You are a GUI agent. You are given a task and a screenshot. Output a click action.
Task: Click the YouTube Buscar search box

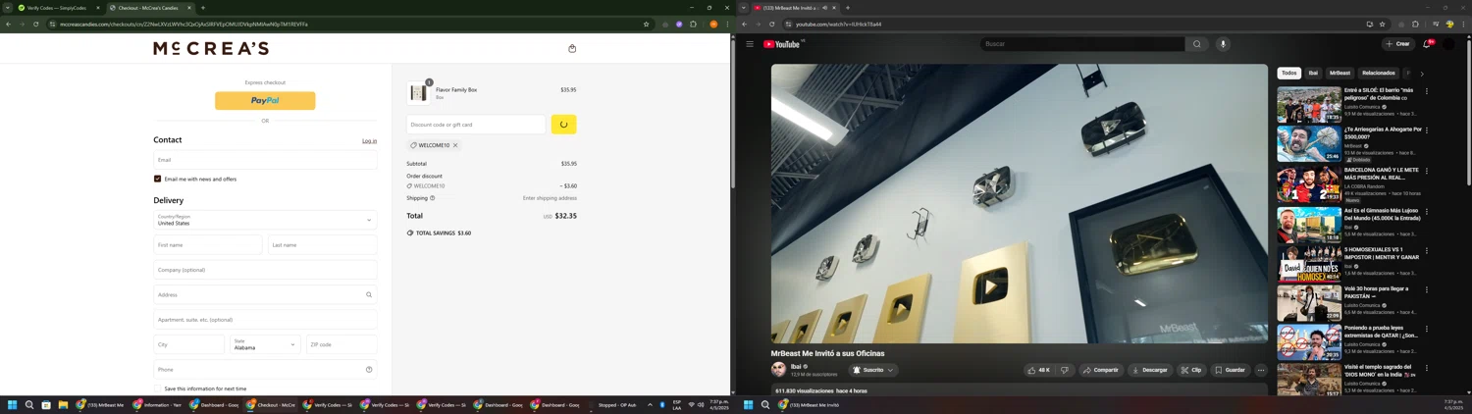(x=1081, y=44)
